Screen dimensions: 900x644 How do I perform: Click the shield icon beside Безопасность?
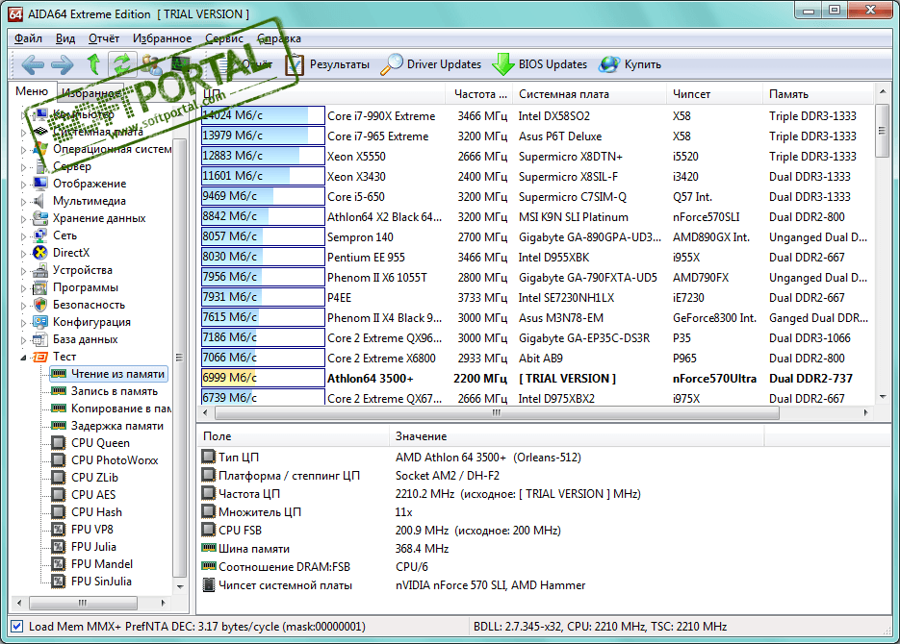pyautogui.click(x=40, y=305)
